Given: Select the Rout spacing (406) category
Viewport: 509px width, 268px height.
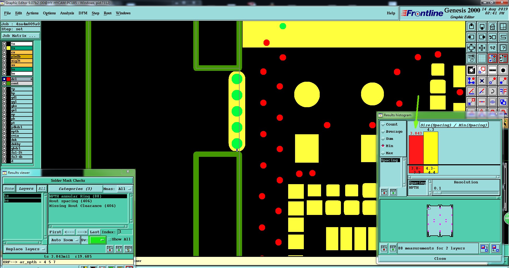Looking at the screenshot, I should (x=70, y=201).
